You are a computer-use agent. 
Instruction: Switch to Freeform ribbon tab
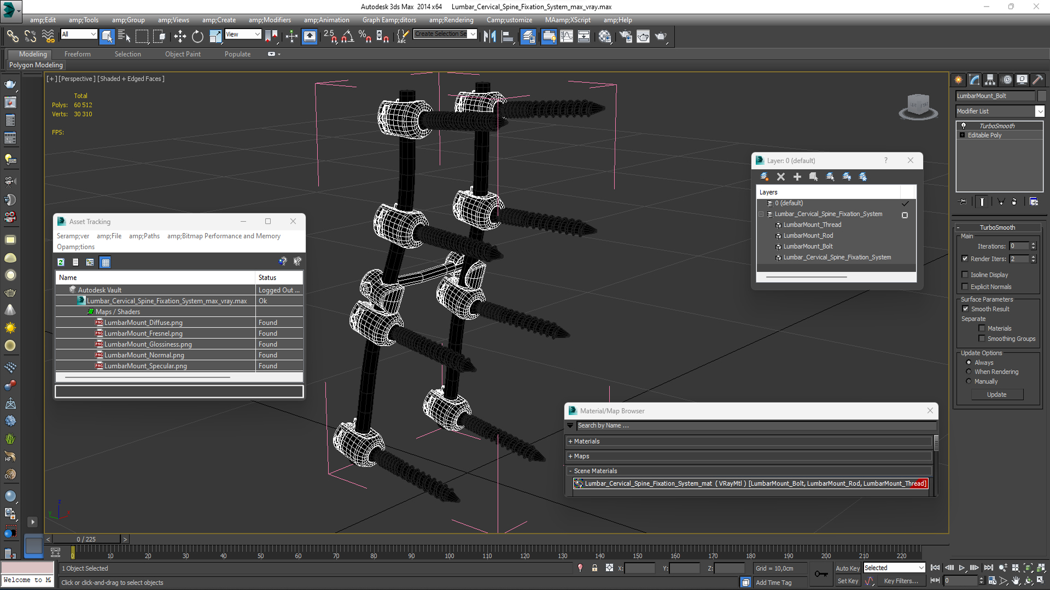77,54
